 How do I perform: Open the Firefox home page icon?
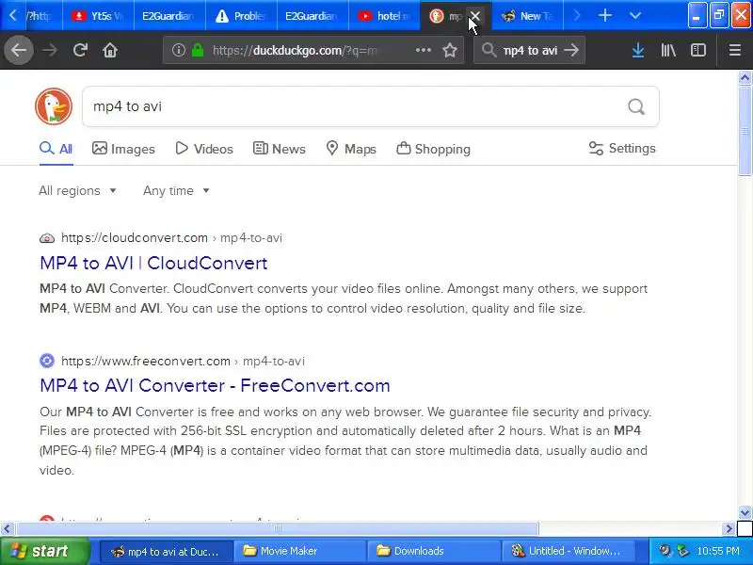click(110, 50)
